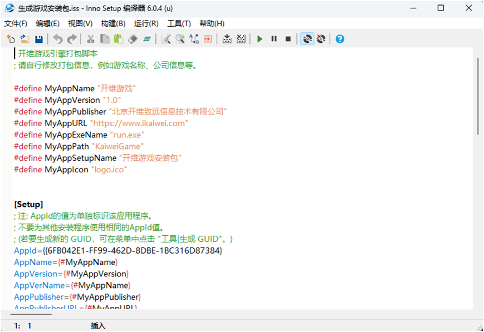
Task: Click the value "logo.ico"
Action: [x=109, y=170]
